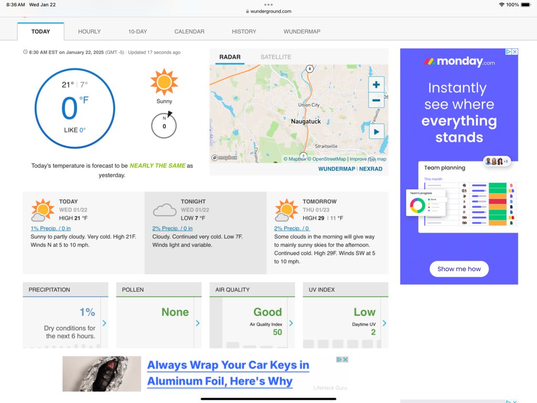The height and width of the screenshot is (403, 537).
Task: Open the WUNDERMAP link below the map
Action: pos(336,169)
